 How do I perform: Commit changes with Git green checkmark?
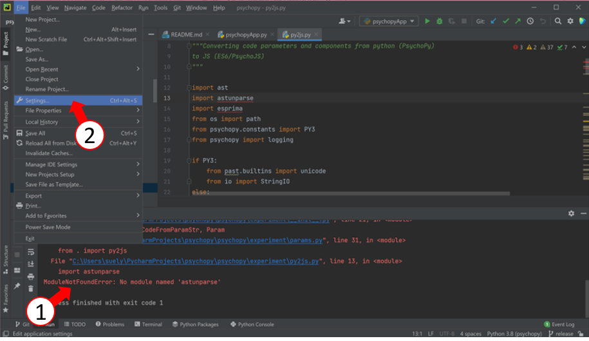[505, 21]
